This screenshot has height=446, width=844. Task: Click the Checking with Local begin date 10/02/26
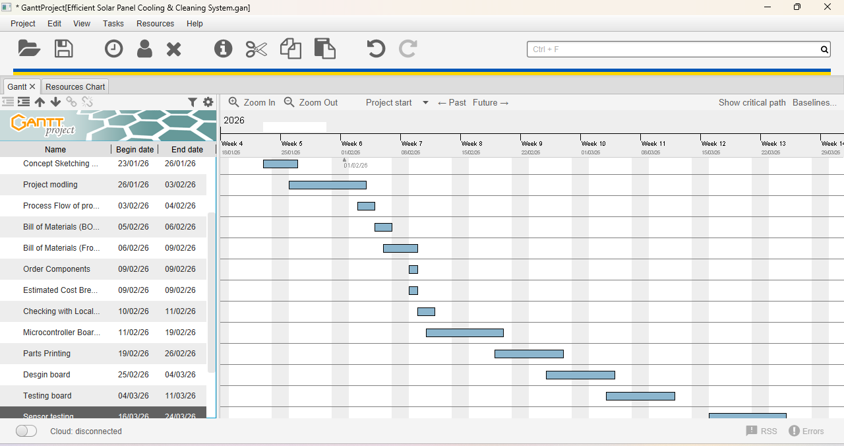pos(133,311)
